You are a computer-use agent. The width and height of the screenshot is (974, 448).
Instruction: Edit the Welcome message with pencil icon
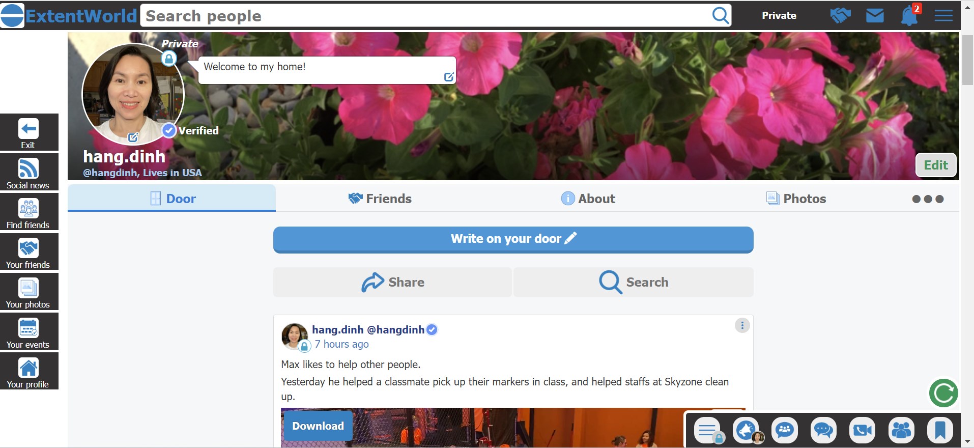(x=449, y=77)
